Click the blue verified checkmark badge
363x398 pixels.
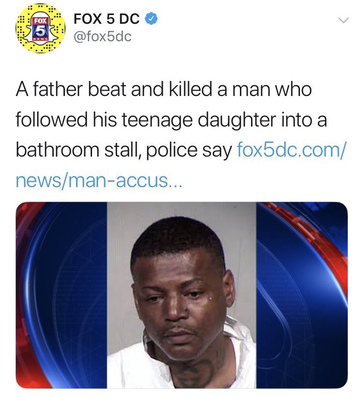click(x=151, y=19)
